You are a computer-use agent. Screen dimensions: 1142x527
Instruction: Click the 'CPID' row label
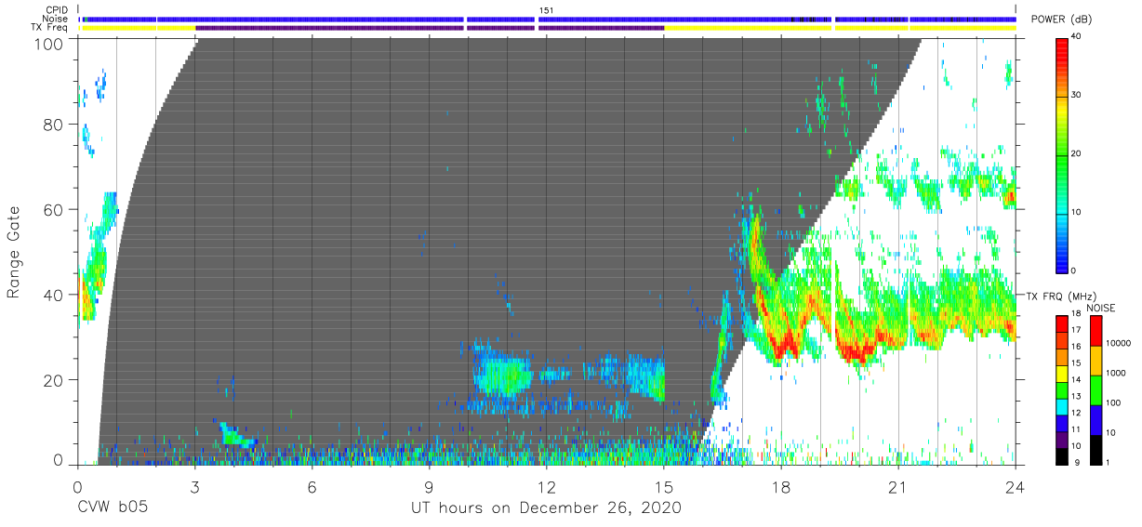click(x=58, y=10)
